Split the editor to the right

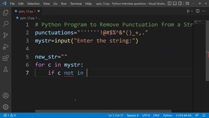[x=198, y=11]
